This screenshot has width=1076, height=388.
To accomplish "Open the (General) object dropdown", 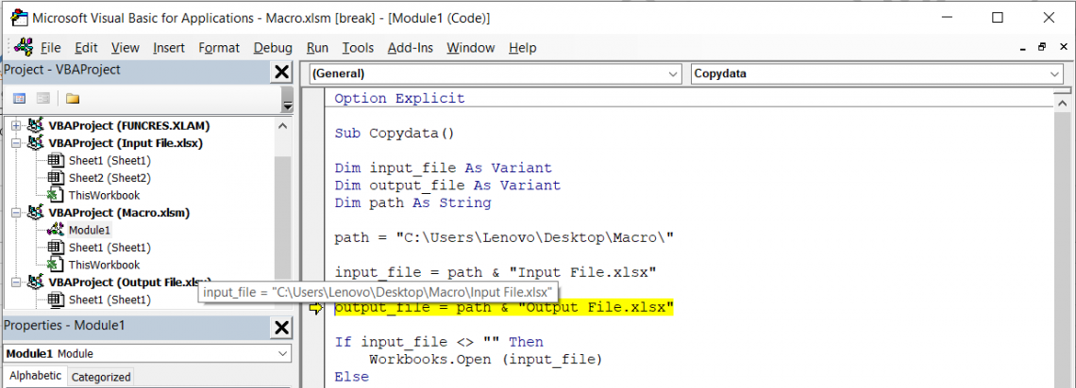I will coord(672,73).
